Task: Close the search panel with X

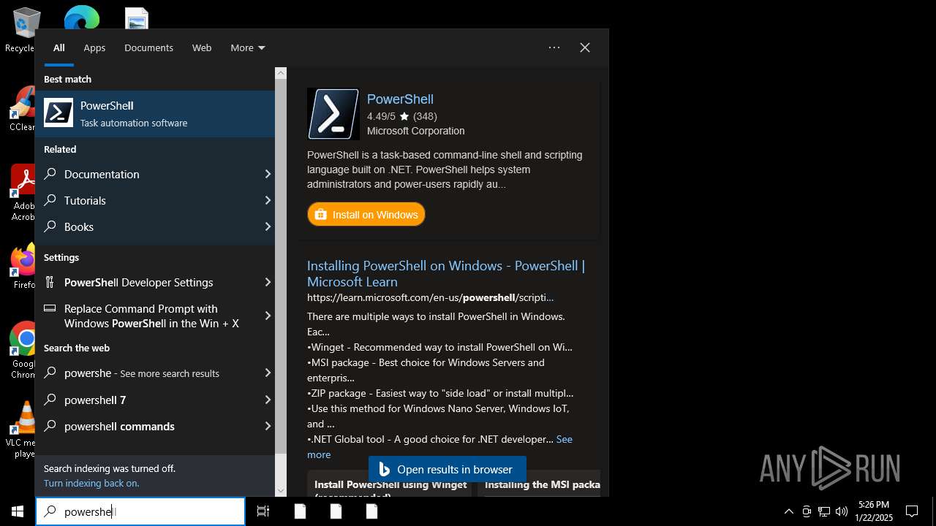Action: tap(585, 47)
